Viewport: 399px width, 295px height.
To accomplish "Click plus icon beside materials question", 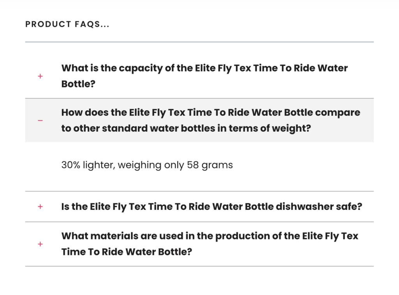I will [x=40, y=244].
